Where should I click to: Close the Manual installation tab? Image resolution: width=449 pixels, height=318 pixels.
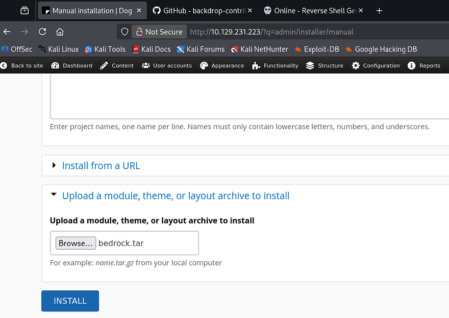[x=139, y=10]
